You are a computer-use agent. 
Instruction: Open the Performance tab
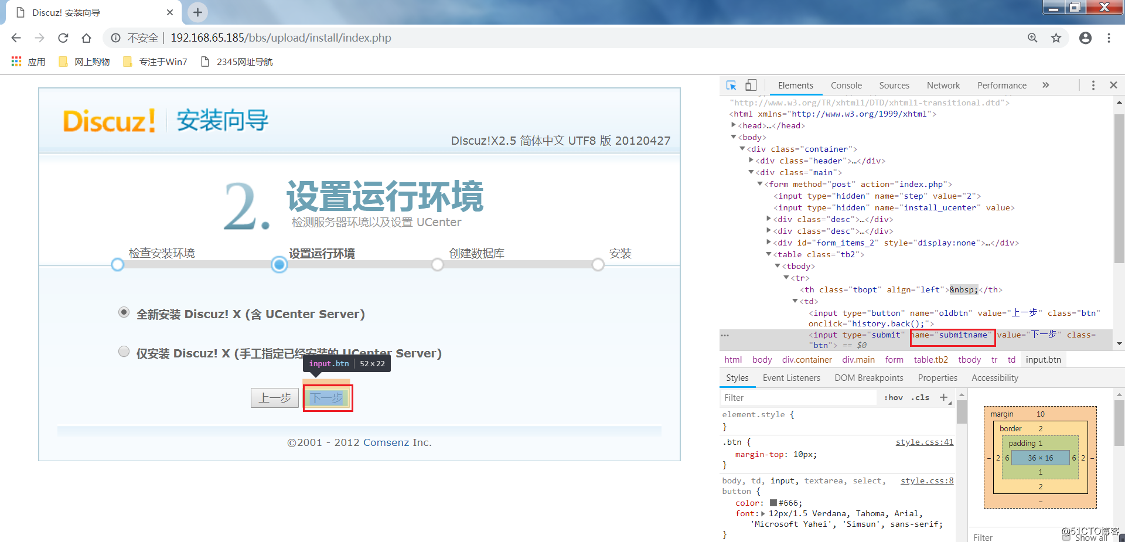[x=1002, y=86]
